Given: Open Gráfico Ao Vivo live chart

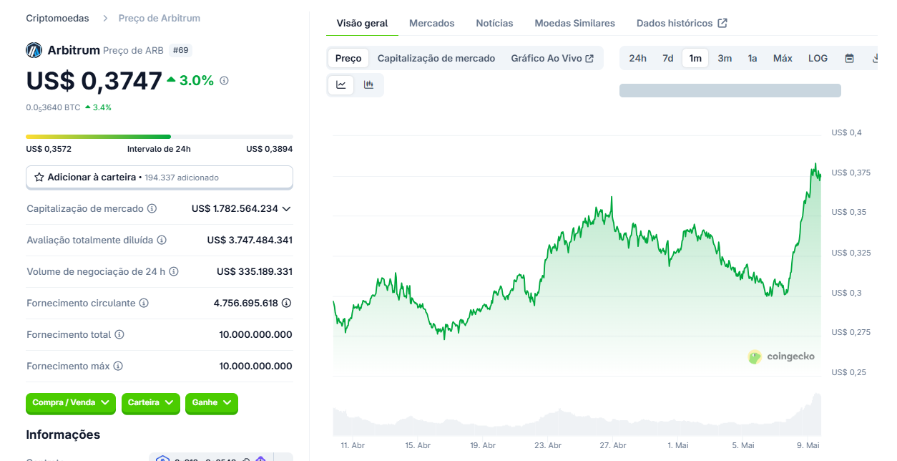Looking at the screenshot, I should tap(552, 58).
